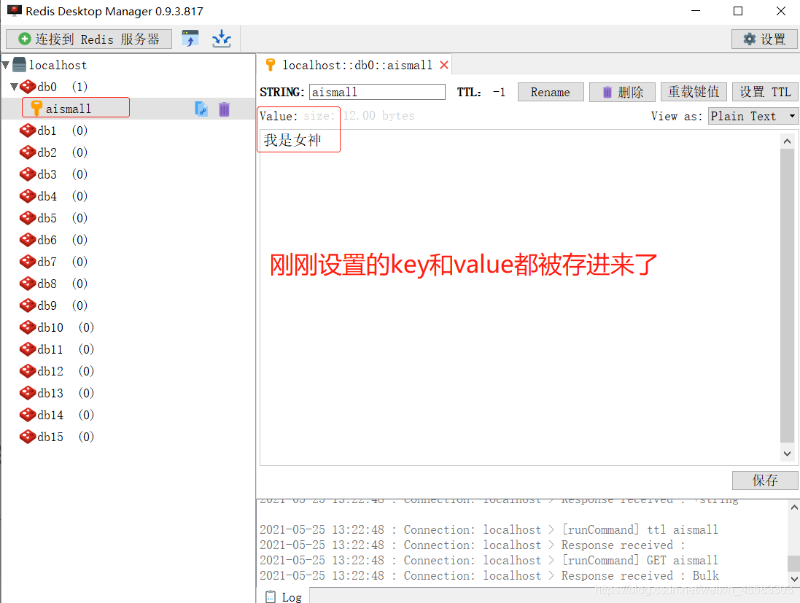This screenshot has height=603, width=800.
Task: Collapse the db0 database node
Action: (x=15, y=87)
